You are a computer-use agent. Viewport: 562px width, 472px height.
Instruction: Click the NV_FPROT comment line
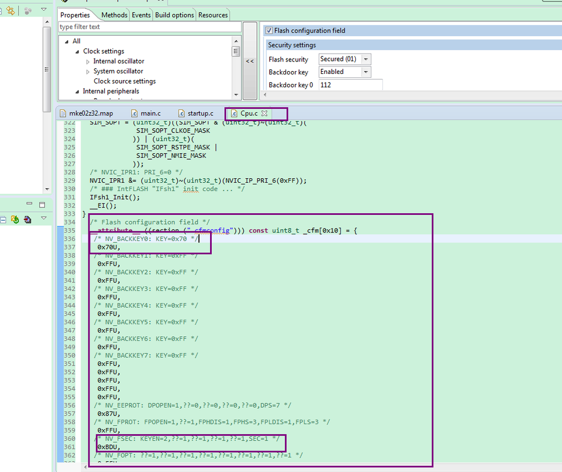tap(212, 422)
